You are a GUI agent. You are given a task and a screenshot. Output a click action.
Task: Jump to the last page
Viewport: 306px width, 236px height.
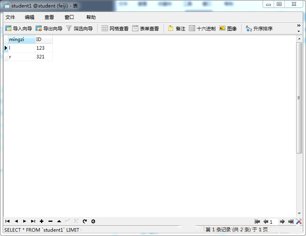click(291, 221)
